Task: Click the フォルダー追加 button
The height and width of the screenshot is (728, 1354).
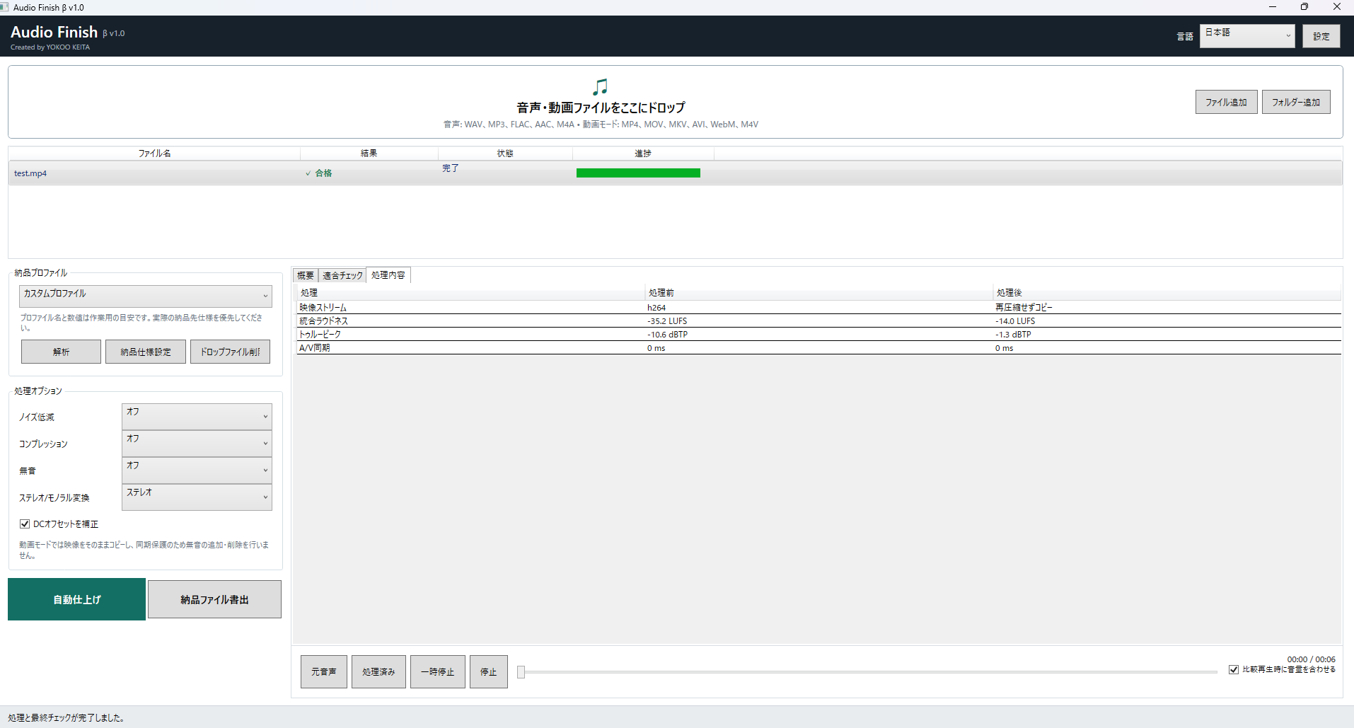Action: pyautogui.click(x=1296, y=102)
